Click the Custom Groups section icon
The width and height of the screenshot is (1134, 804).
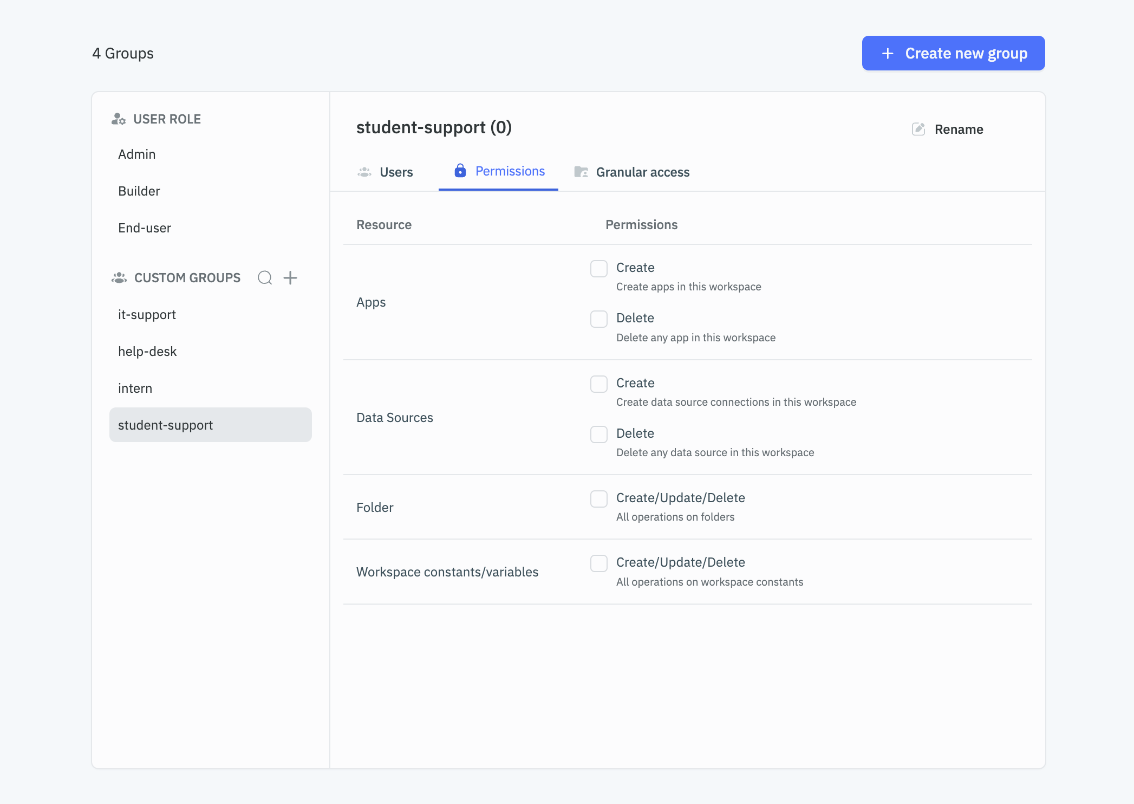[119, 277]
